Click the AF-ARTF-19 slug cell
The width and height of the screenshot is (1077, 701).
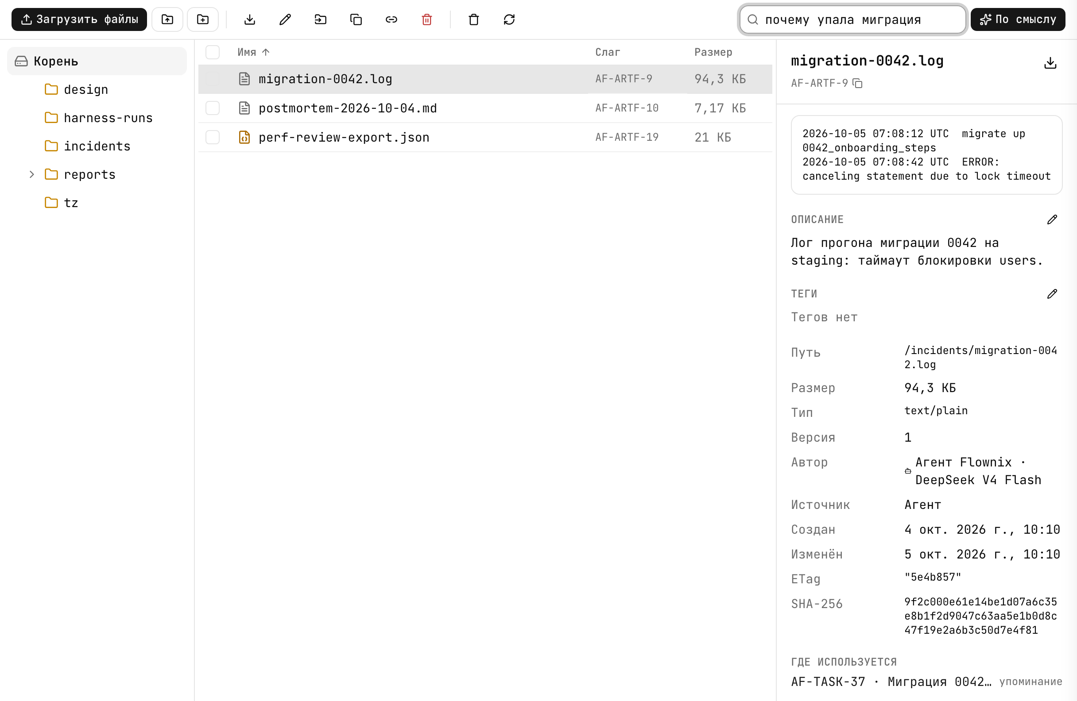(627, 137)
